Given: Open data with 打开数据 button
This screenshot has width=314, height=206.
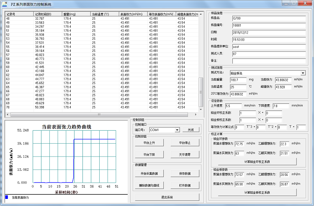Looking at the screenshot, I should coord(184,185).
